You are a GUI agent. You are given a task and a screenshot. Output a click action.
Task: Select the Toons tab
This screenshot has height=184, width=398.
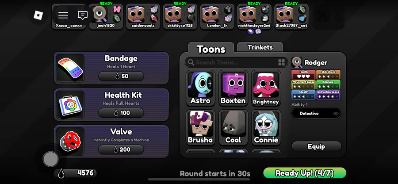pos(211,49)
